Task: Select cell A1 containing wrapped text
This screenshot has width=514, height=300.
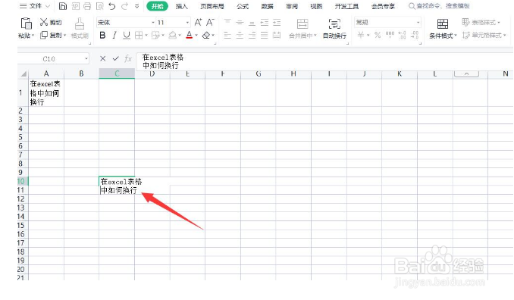Action: click(x=46, y=92)
